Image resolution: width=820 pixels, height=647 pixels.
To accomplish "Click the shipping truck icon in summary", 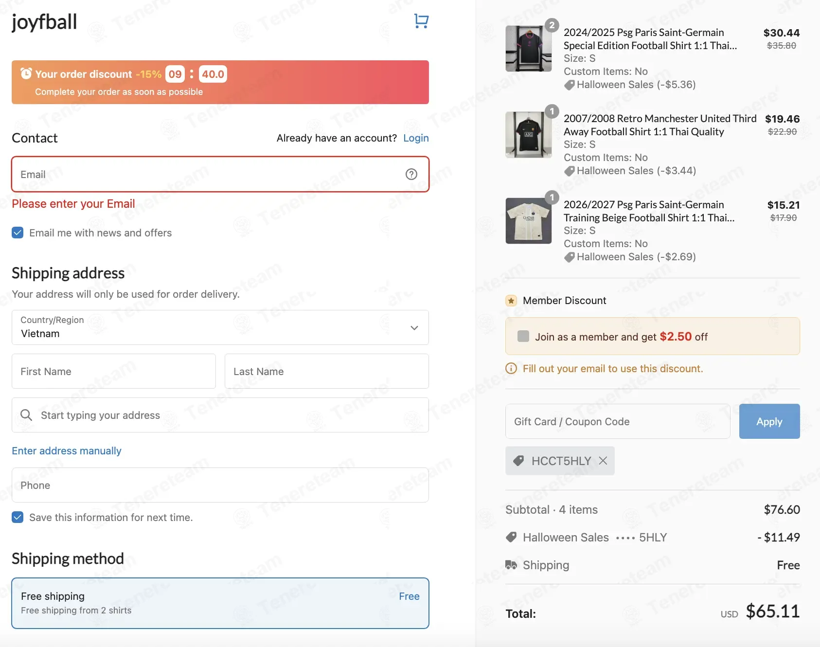I will click(x=511, y=565).
